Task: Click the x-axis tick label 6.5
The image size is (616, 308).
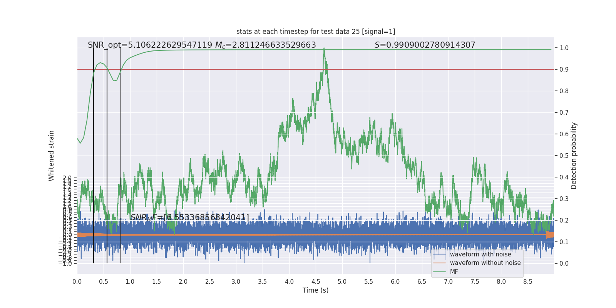Action: 422,281
